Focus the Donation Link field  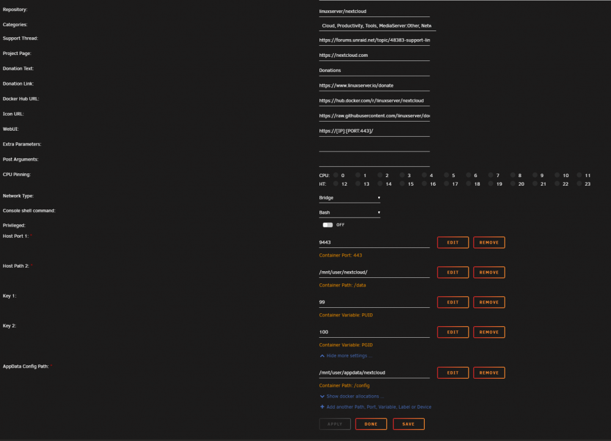[x=374, y=86]
